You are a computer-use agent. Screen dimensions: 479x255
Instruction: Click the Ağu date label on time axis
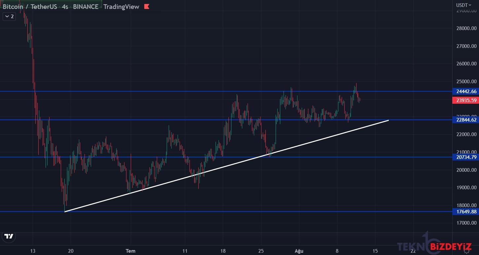click(x=299, y=251)
